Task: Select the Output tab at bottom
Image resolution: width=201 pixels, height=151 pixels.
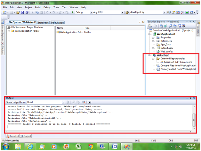Action: tap(26, 136)
